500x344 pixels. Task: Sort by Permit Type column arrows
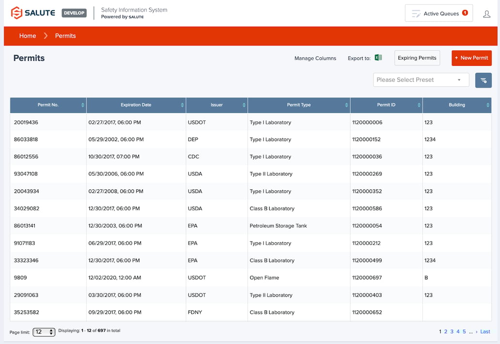click(346, 105)
